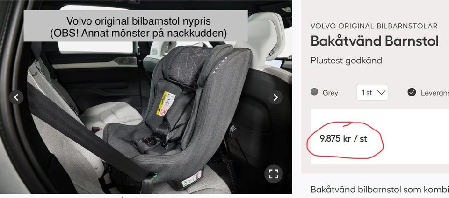Click the Bakåtvänd Barnstol product title

tap(375, 41)
